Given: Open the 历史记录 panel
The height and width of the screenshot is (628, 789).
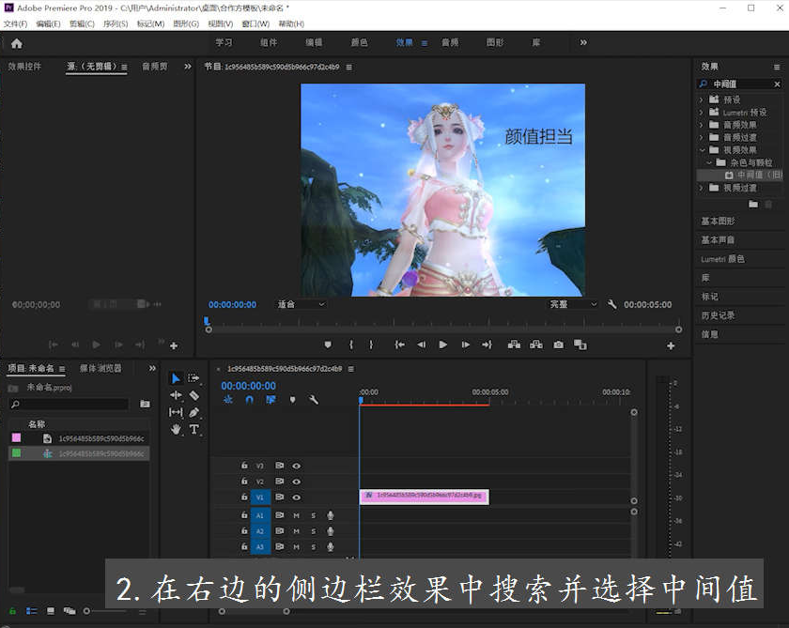Looking at the screenshot, I should pos(718,315).
